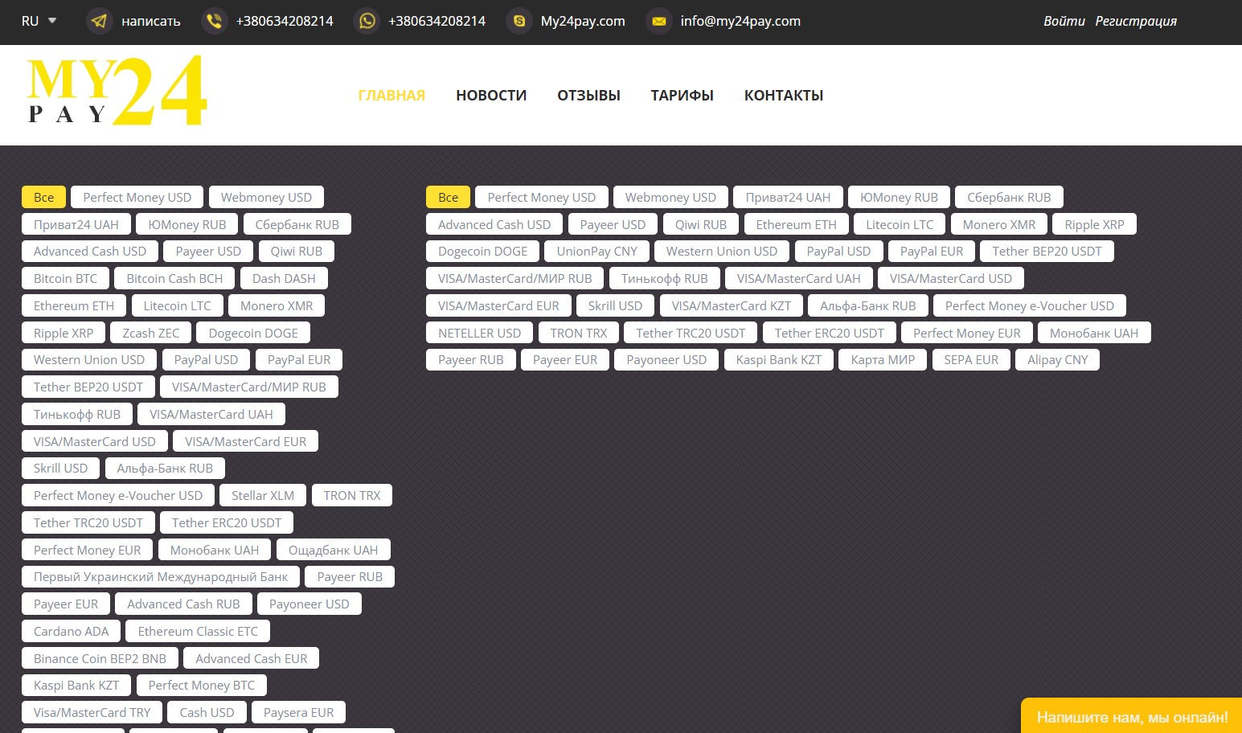Pick 'Карта МИР' in right list

tap(883, 360)
